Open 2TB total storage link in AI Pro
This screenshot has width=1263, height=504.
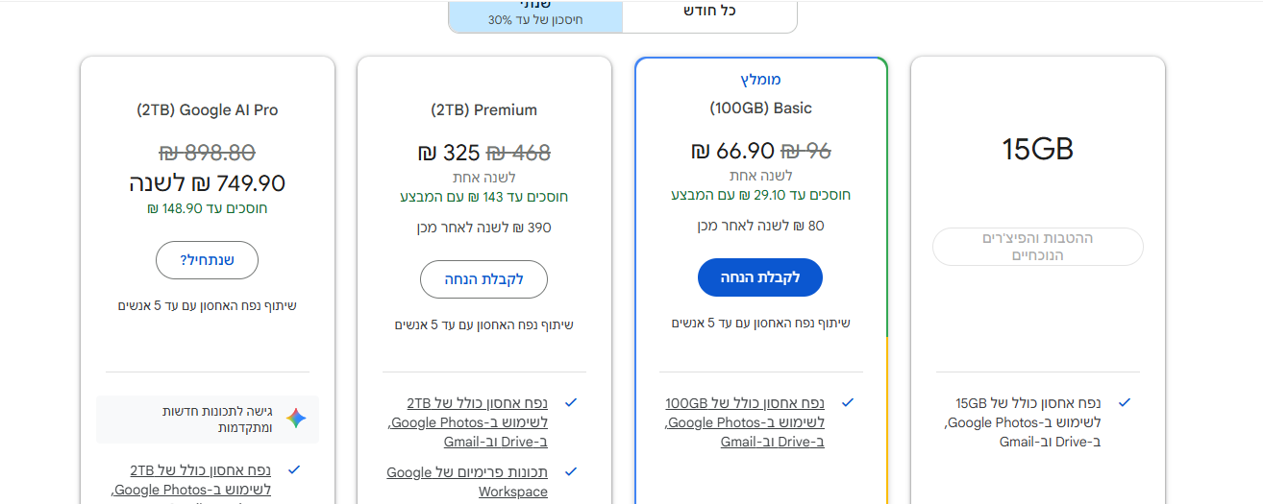coord(192,480)
